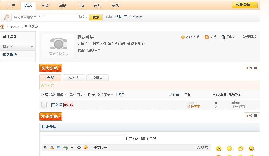The height and width of the screenshot is (156, 269).
Task: Click author admin under 作者 column
Action: pos(191,103)
